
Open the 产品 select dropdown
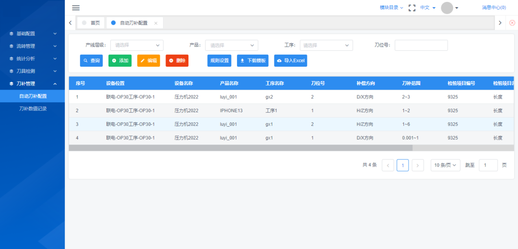click(x=232, y=45)
